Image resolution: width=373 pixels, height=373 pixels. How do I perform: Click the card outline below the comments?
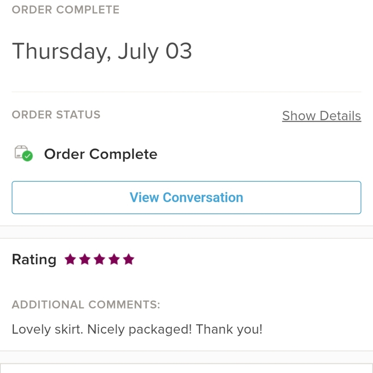tap(186, 368)
